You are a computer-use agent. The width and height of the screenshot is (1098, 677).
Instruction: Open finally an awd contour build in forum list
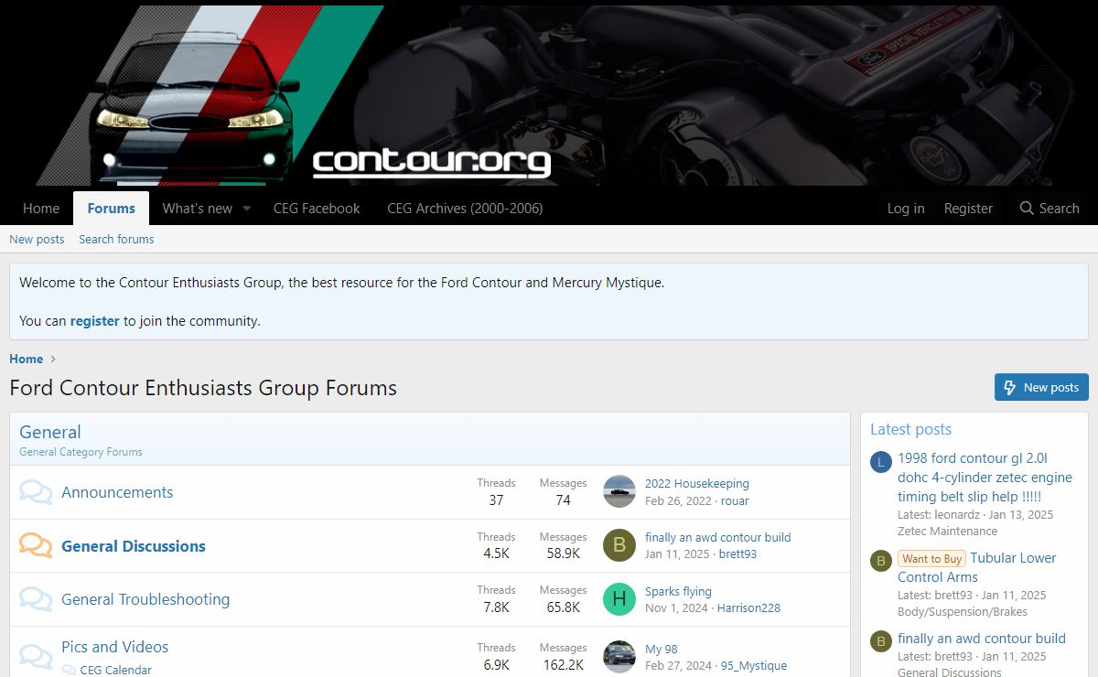pyautogui.click(x=718, y=537)
